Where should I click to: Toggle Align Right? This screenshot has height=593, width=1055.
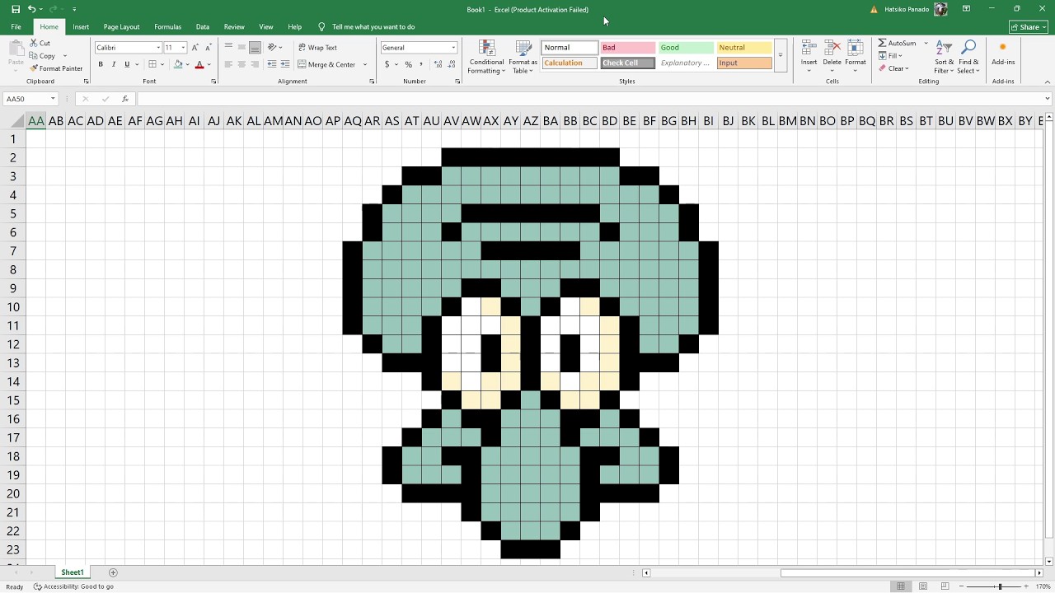point(255,64)
